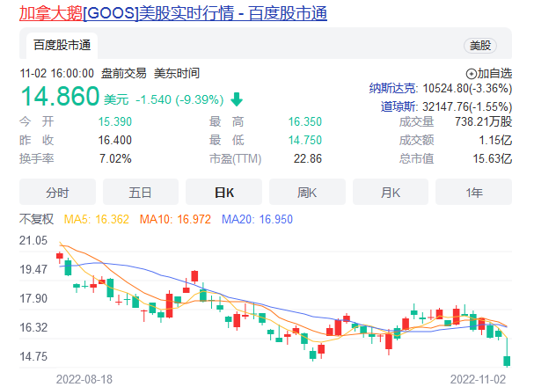
Task: Click the timestamp 11-02 16:00:00
Action: point(57,74)
